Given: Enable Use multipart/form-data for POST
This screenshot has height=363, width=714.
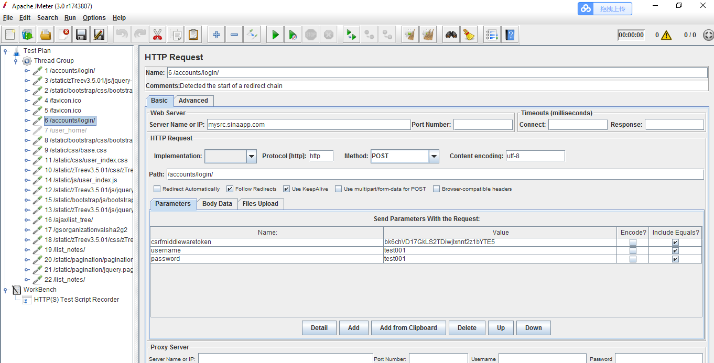Looking at the screenshot, I should point(339,189).
